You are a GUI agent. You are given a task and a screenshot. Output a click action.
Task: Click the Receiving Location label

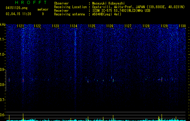tap(70, 7)
